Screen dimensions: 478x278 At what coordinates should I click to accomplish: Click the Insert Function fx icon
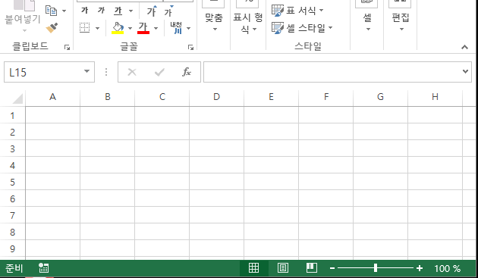[187, 72]
